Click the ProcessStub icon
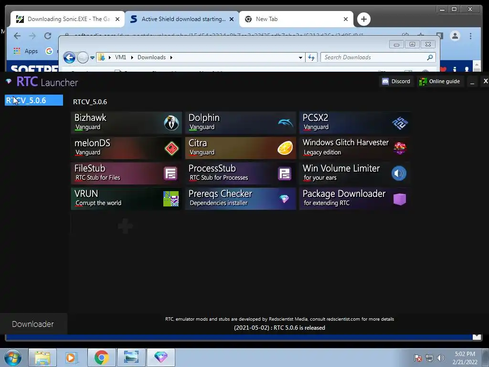 [285, 173]
